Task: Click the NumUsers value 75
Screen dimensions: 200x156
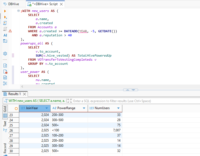Action: (105, 125)
